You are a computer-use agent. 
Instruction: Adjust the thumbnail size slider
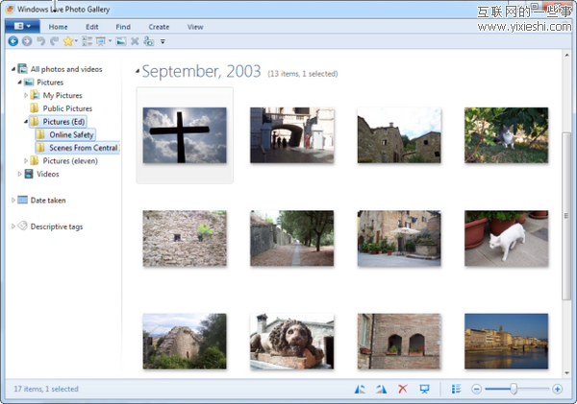click(x=514, y=389)
